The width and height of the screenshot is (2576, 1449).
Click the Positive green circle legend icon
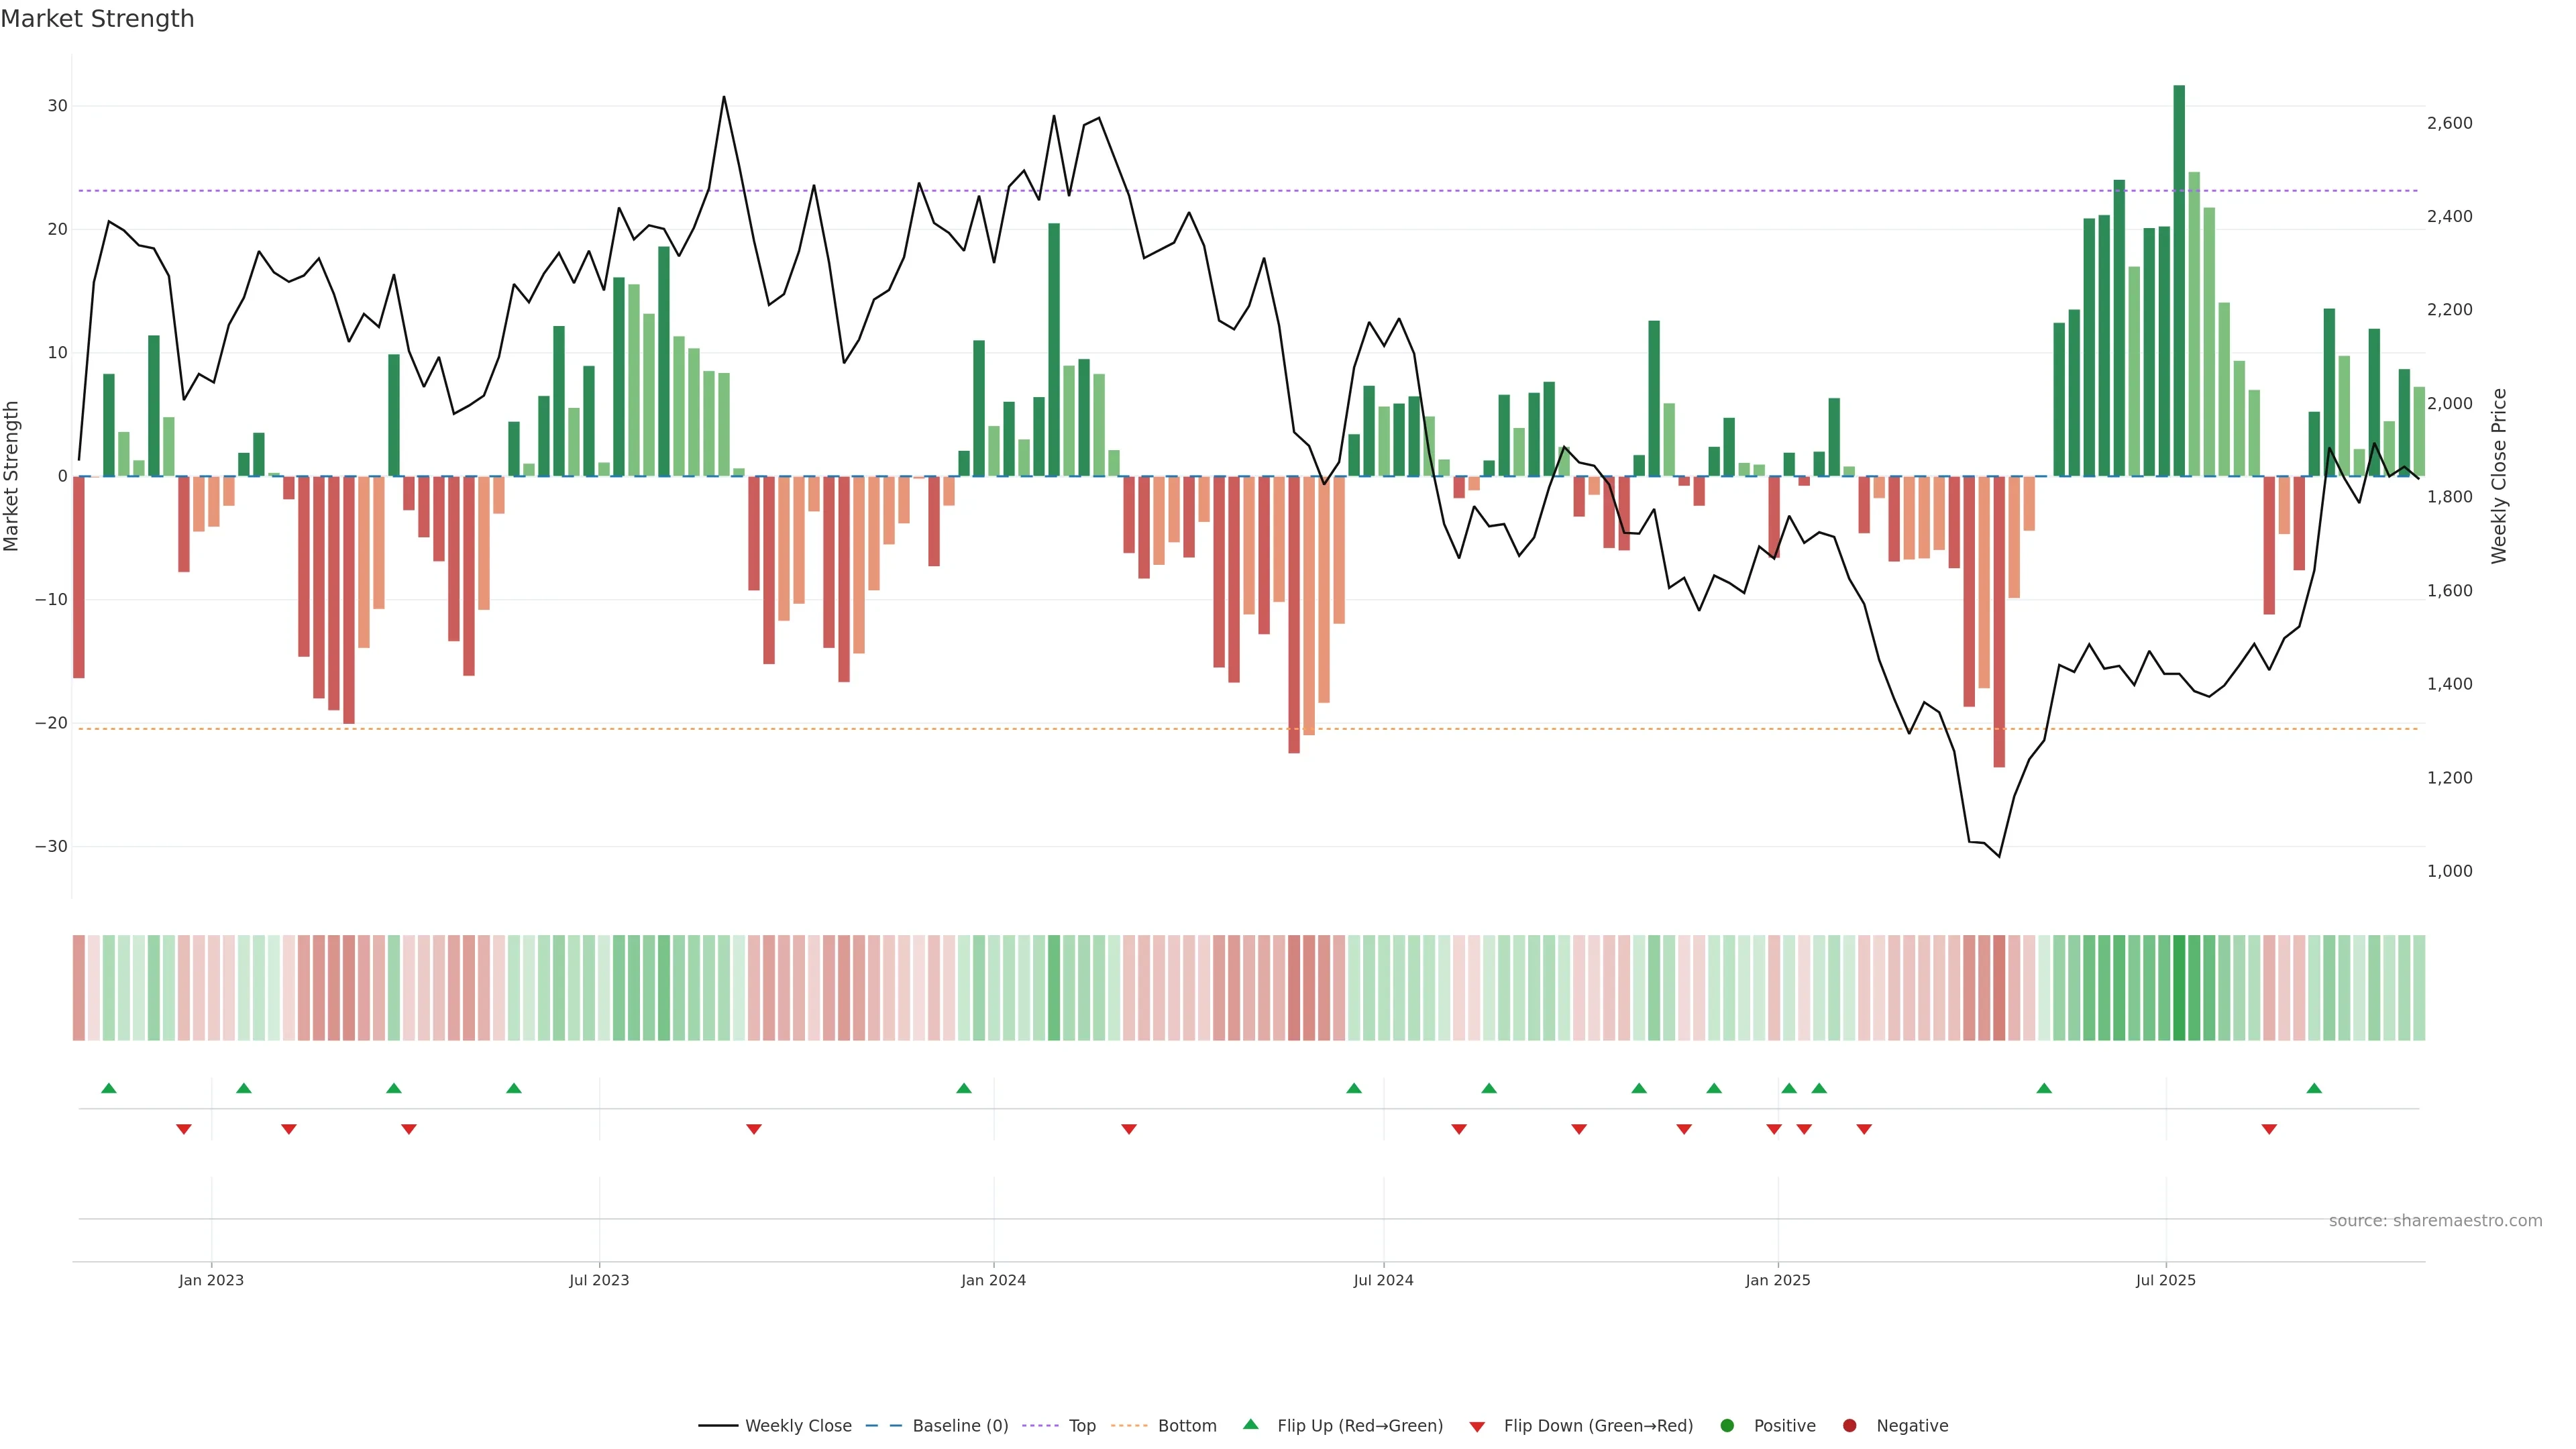[1727, 1426]
